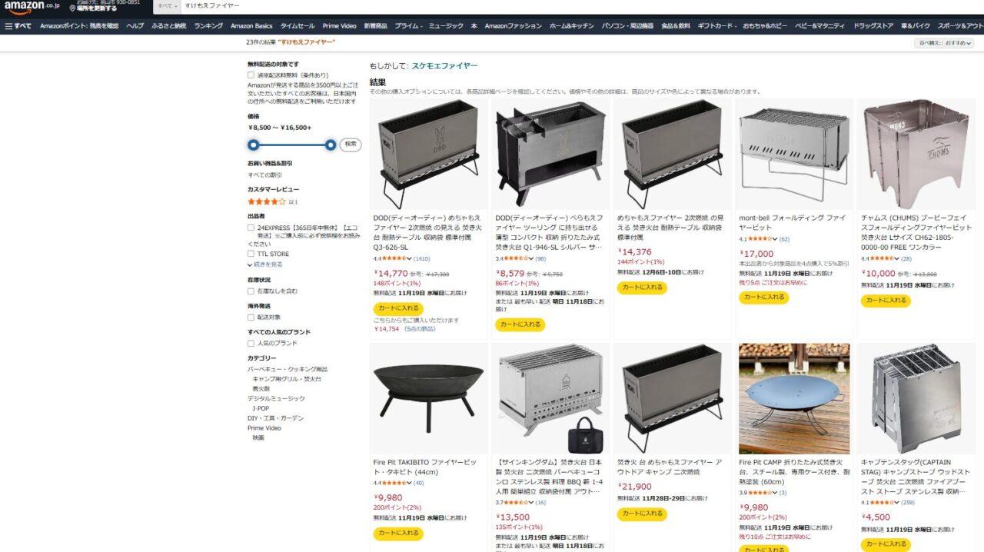This screenshot has width=984, height=552.
Task: Click the star rating of mont-bell fire pit
Action: 760,239
